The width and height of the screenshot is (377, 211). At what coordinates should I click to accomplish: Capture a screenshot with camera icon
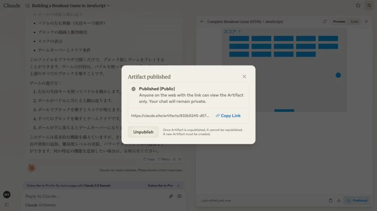tap(179, 196)
